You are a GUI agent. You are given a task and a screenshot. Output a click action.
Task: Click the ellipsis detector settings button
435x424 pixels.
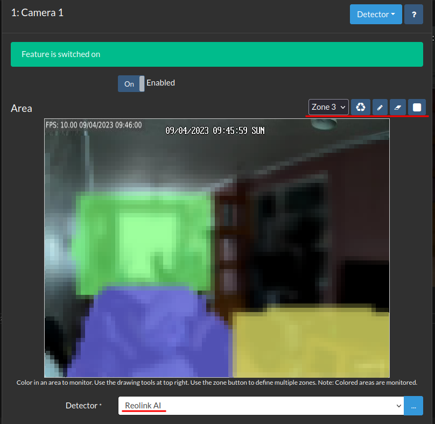click(x=413, y=405)
